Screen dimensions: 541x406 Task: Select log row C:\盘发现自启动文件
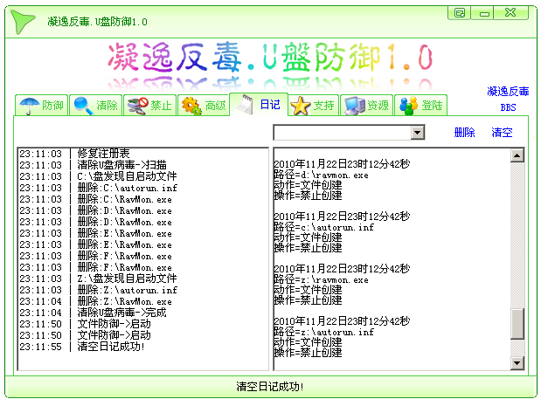tap(143, 176)
